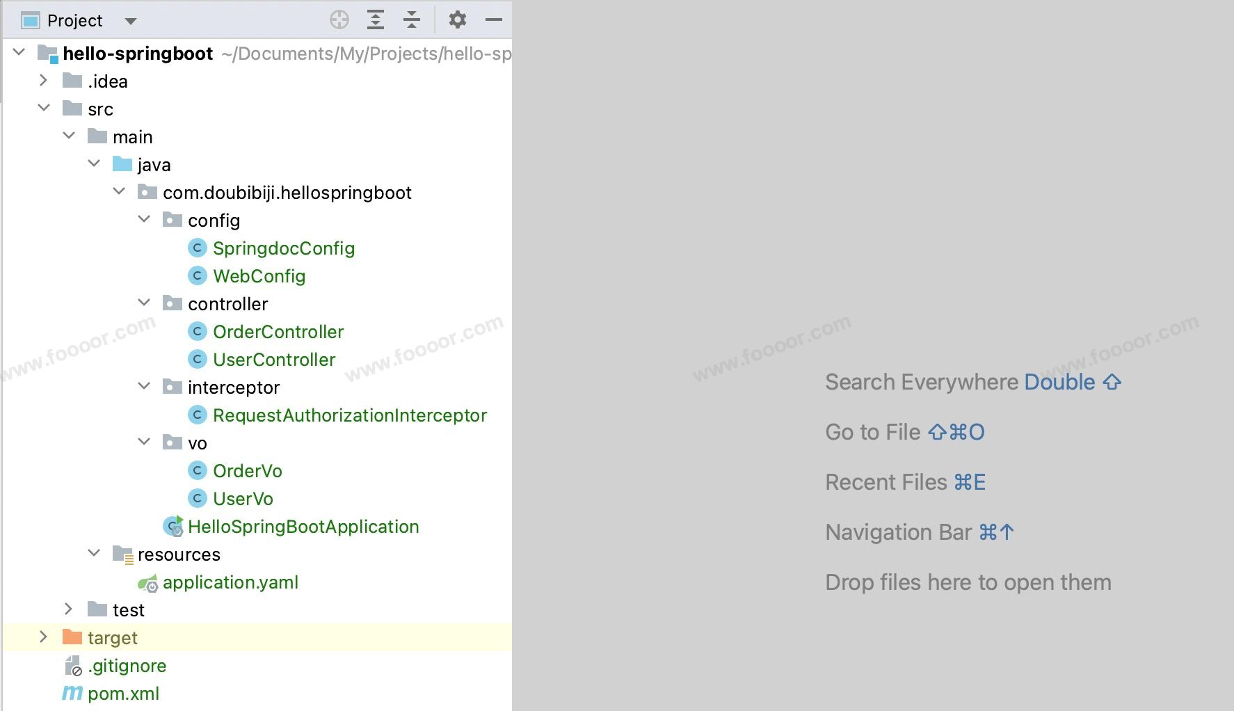This screenshot has width=1234, height=711.
Task: Expand the .idea folder
Action: click(x=43, y=81)
